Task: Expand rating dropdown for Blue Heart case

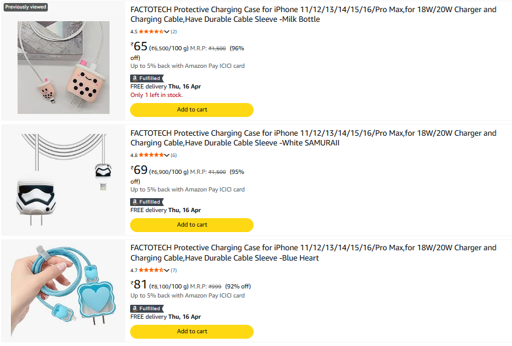Action: [167, 270]
